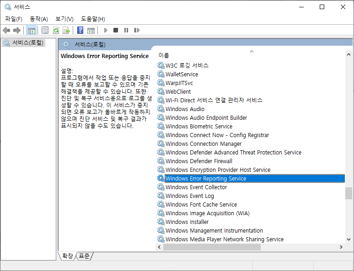The image size is (354, 271).
Task: Click the vertical scrollbar thumb
Action: coord(349,193)
